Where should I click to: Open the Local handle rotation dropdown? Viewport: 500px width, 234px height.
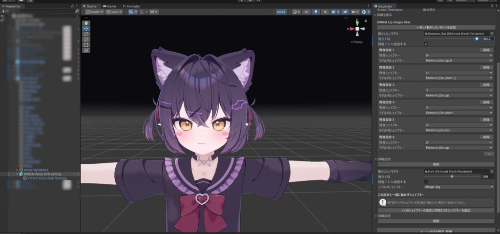(114, 12)
